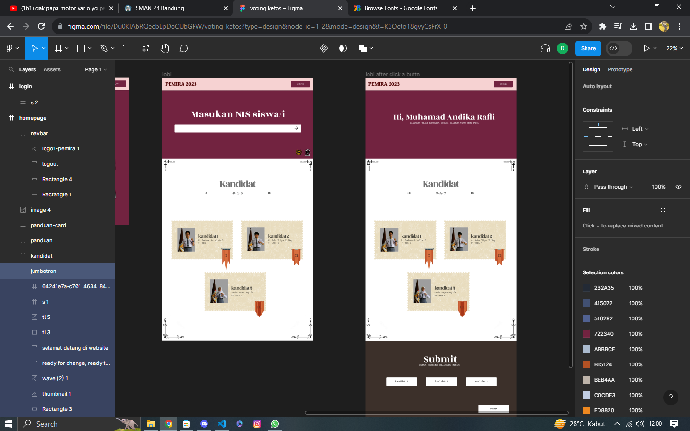The width and height of the screenshot is (690, 431).
Task: Toggle layer visibility eye icon
Action: coord(678,187)
